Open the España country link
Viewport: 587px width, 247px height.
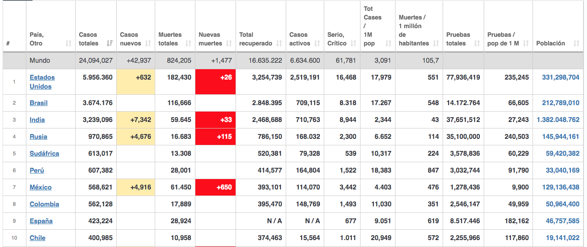(x=41, y=221)
